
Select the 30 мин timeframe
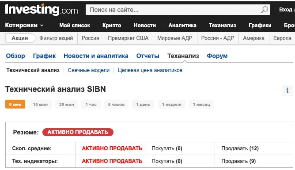[x=66, y=104]
